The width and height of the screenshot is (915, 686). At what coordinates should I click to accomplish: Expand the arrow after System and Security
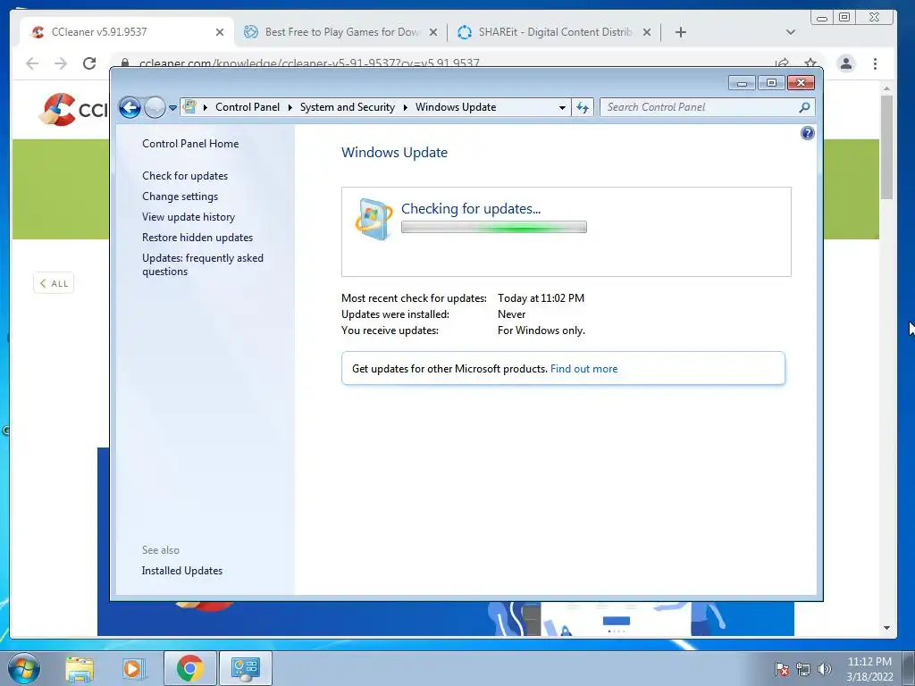(x=405, y=107)
